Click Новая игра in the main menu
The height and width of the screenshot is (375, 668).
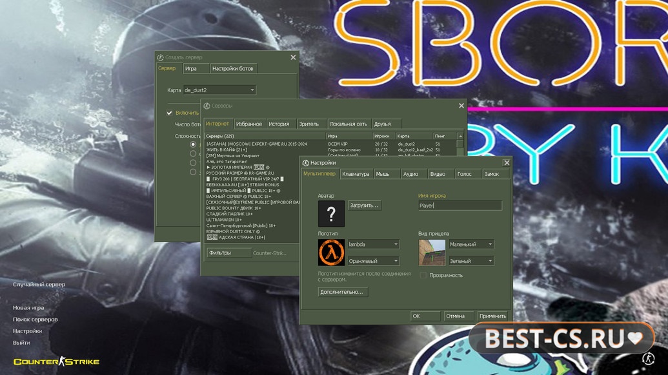click(x=28, y=307)
